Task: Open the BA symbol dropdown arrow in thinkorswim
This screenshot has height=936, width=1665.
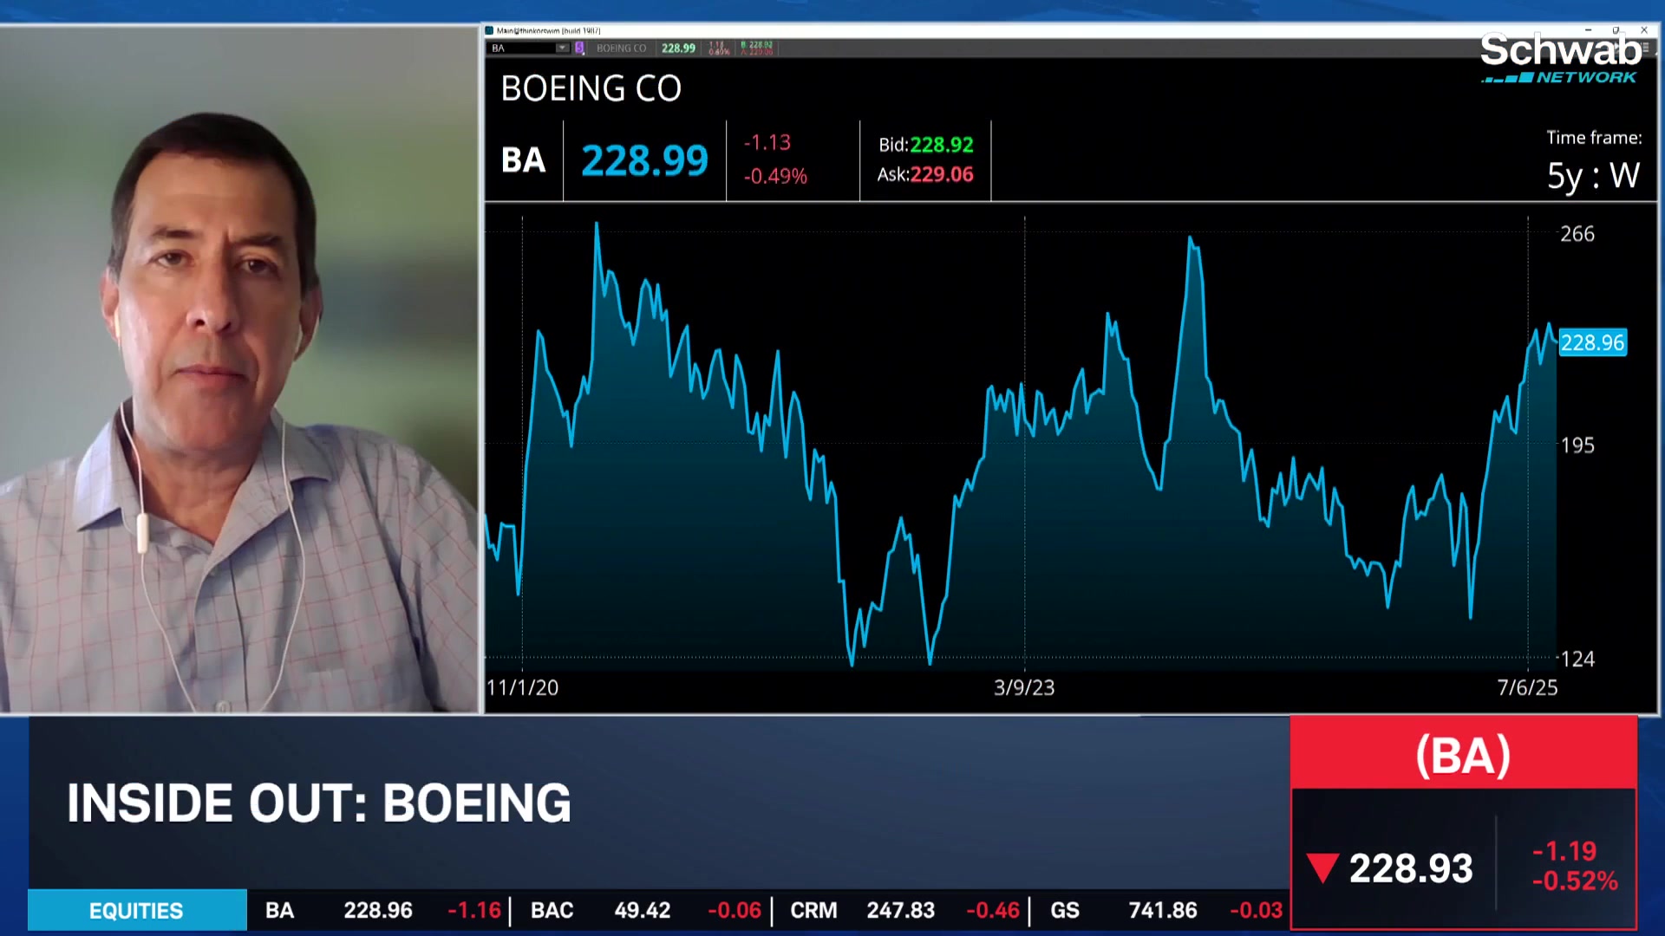Action: [562, 49]
